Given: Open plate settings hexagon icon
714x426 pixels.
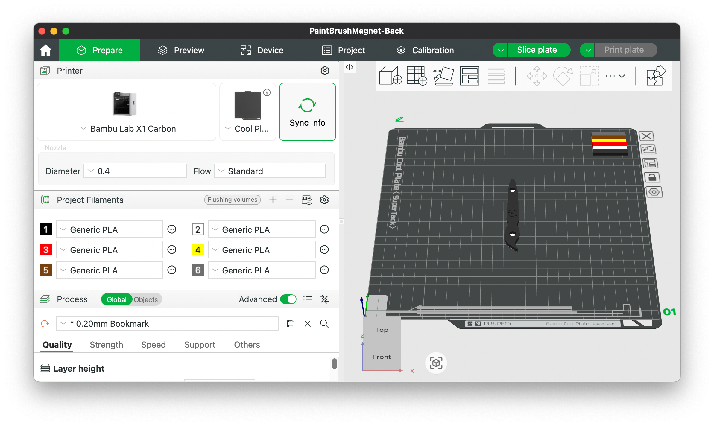Looking at the screenshot, I should coord(654,192).
